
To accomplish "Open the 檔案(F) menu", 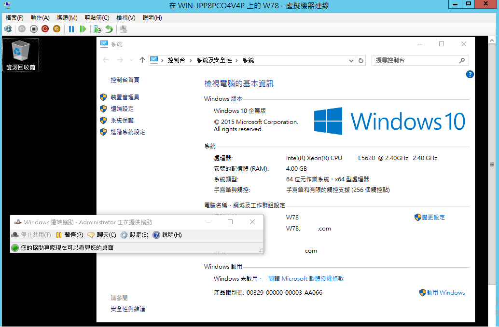I will pos(14,18).
